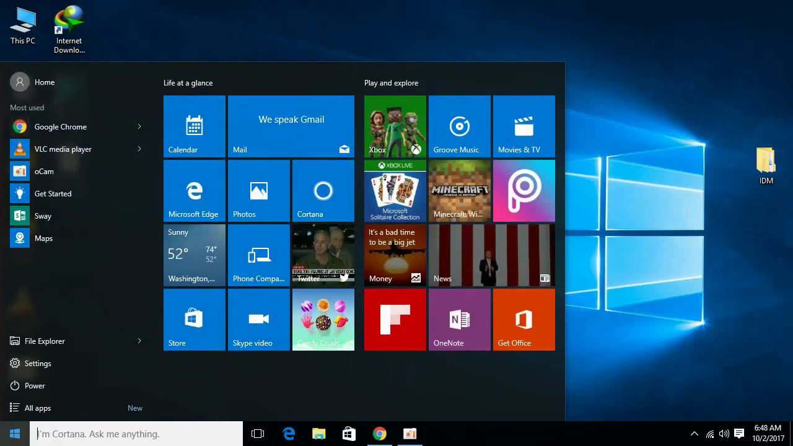The width and height of the screenshot is (793, 446).
Task: Click the Play and explore group header
Action: (x=391, y=83)
